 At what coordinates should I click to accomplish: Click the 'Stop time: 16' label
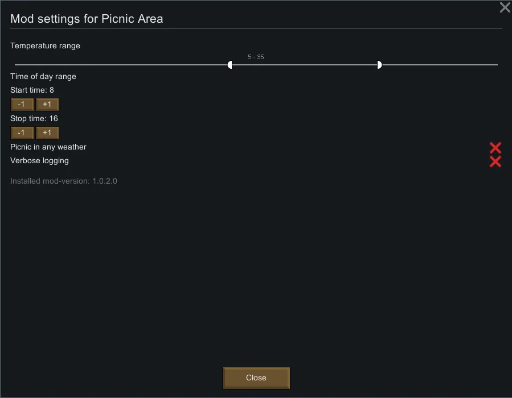click(34, 118)
